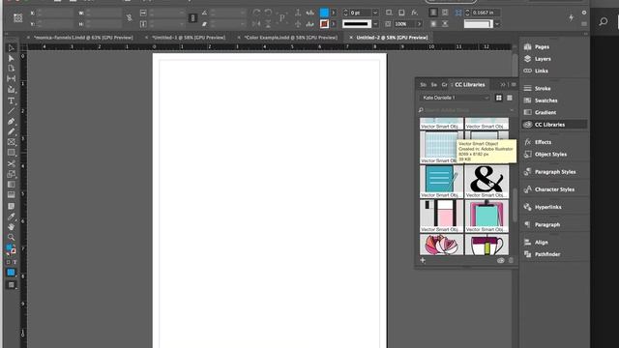Select the Rectangle Frame tool
619x348 pixels.
tap(11, 142)
